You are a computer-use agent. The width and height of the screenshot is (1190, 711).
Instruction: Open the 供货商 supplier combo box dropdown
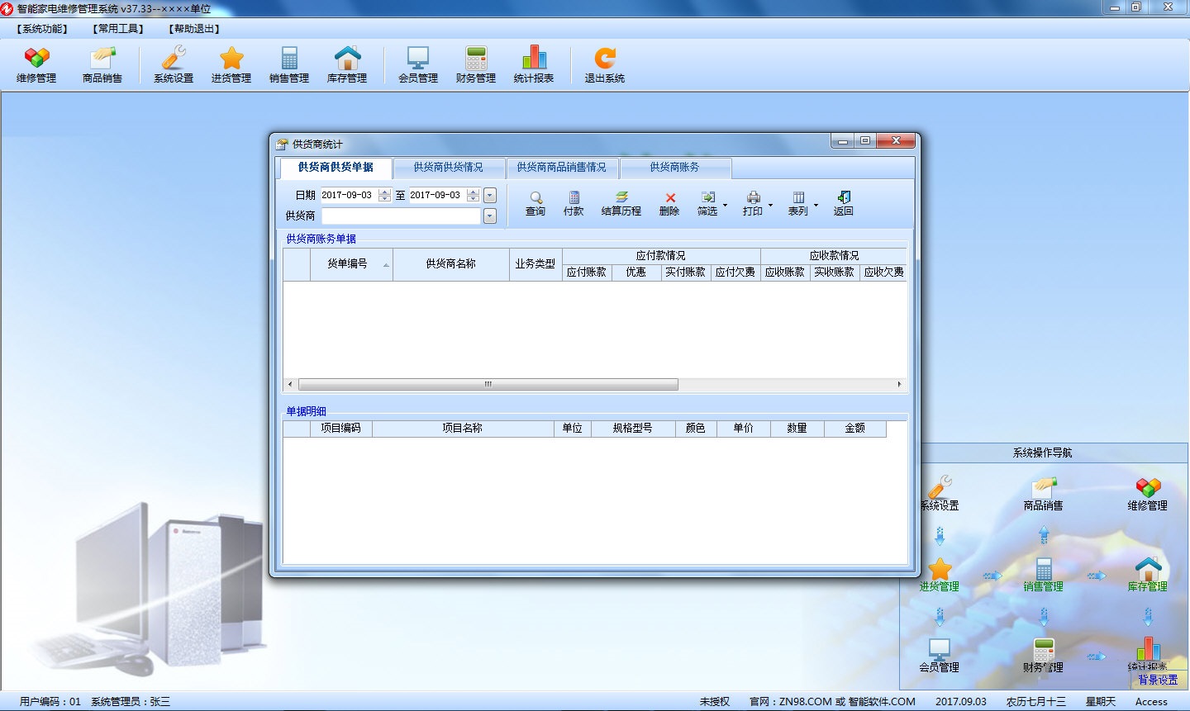[490, 216]
